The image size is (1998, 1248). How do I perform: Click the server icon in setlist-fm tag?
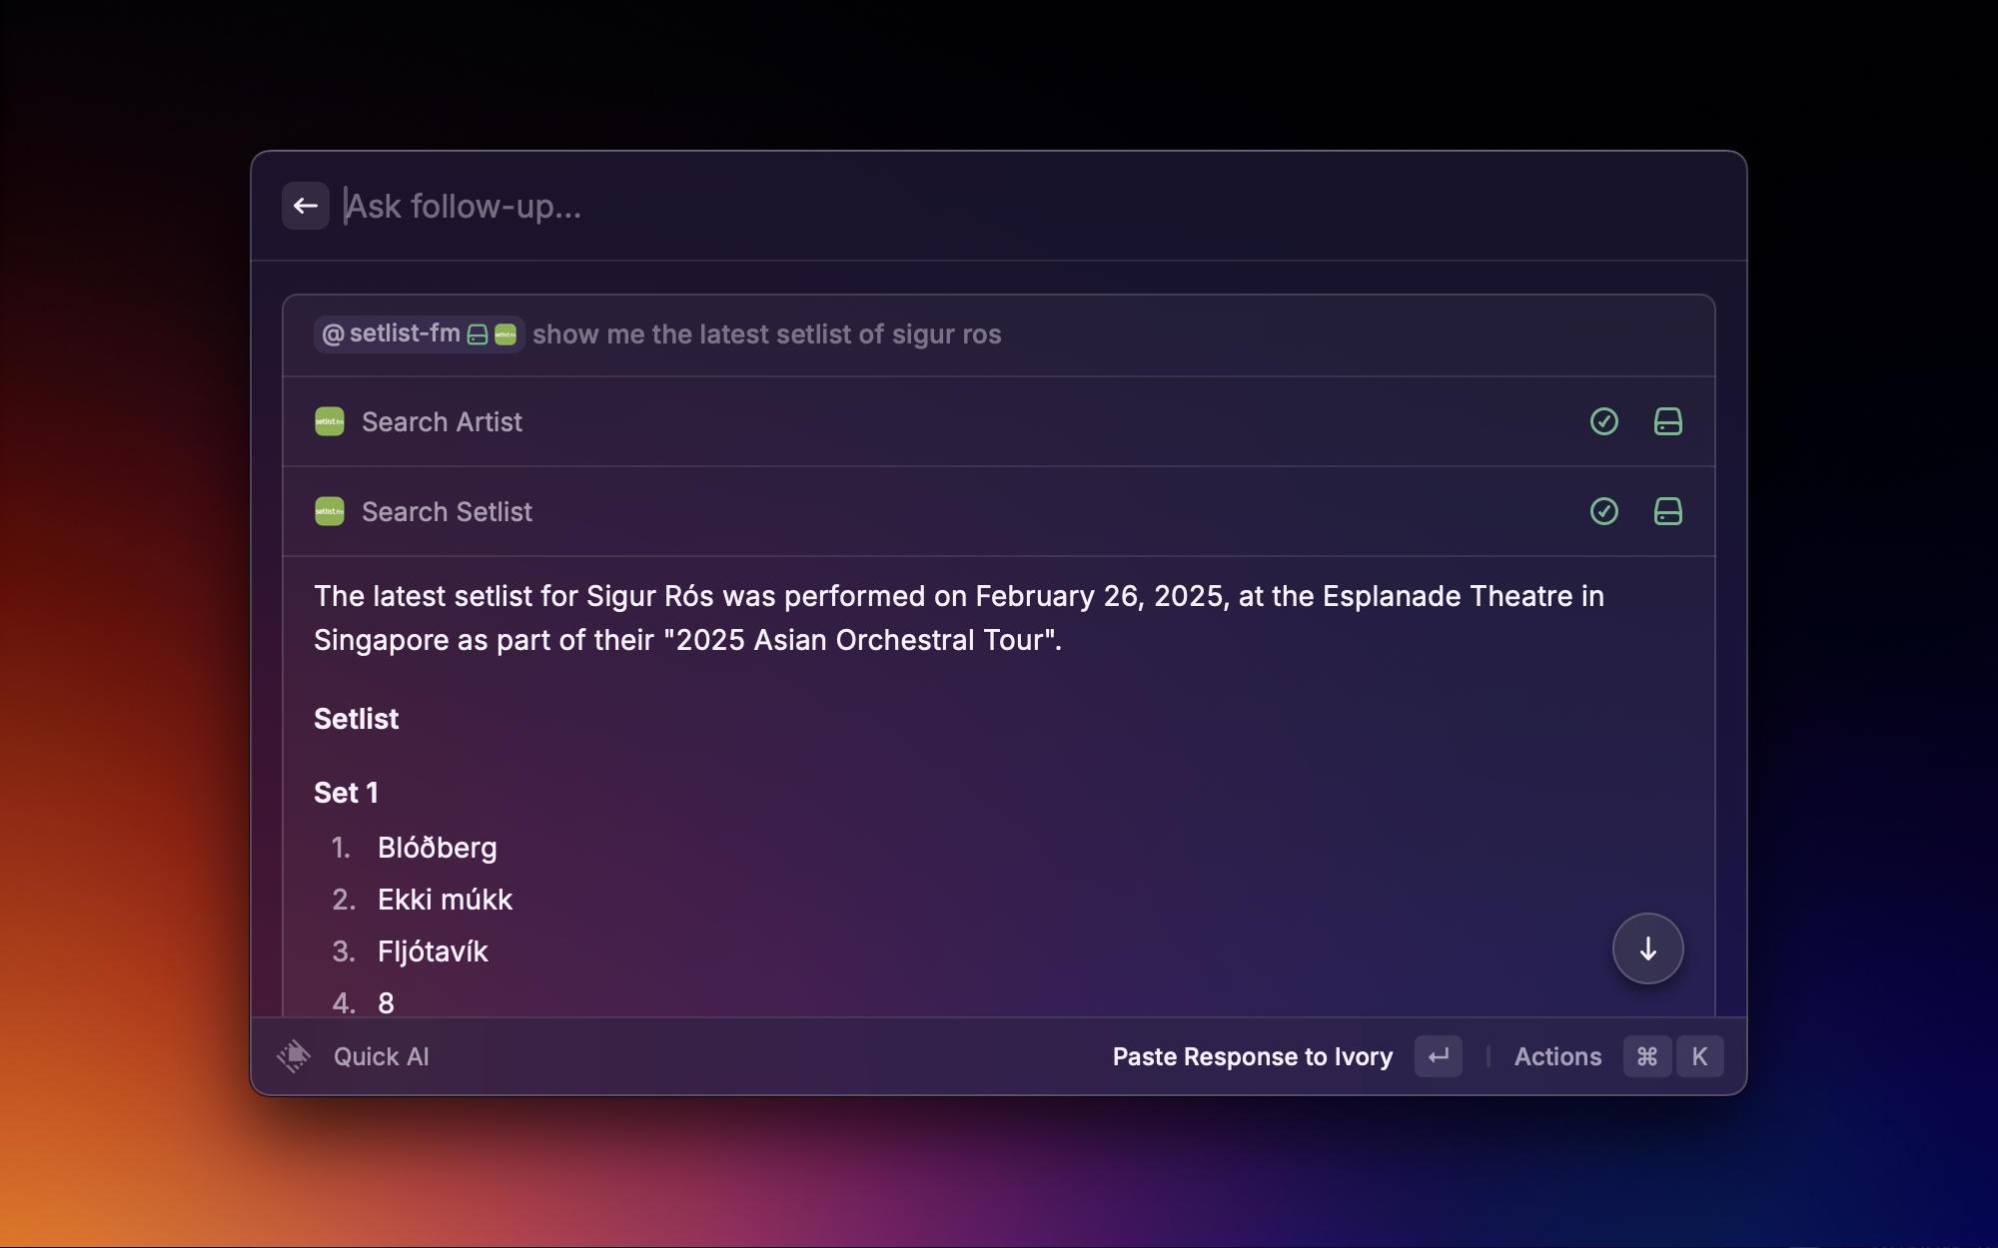(x=478, y=335)
